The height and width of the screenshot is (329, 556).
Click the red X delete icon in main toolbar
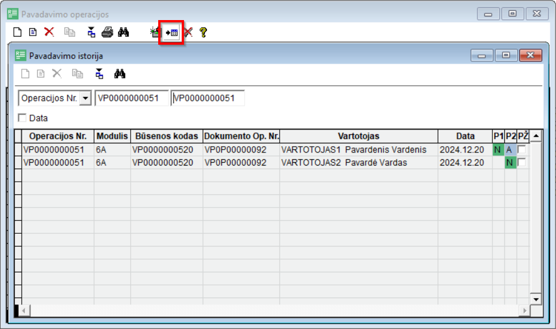pyautogui.click(x=49, y=32)
